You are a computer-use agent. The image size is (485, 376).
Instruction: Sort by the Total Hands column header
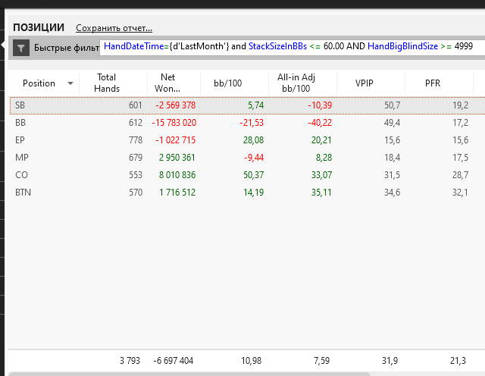(x=107, y=83)
